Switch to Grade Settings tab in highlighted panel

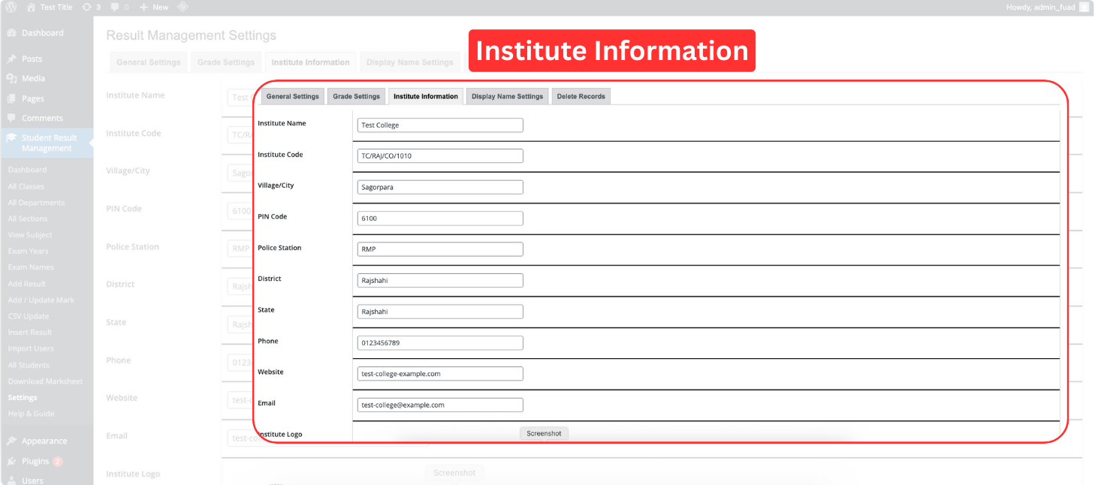pyautogui.click(x=357, y=96)
